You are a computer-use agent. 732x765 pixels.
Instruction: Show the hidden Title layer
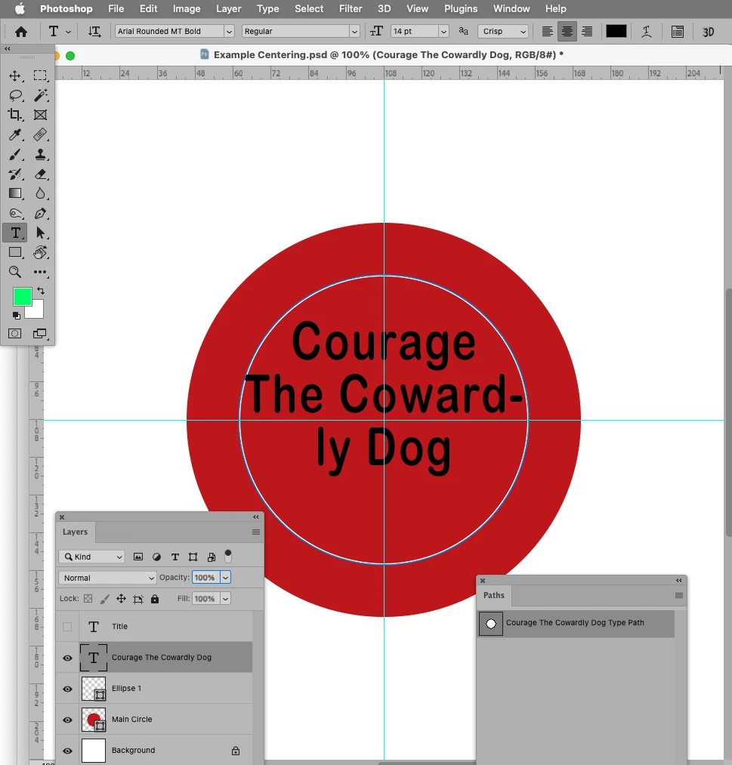pos(67,627)
